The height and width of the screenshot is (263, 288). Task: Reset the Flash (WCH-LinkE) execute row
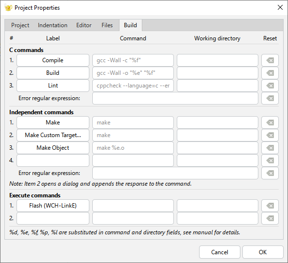[x=270, y=206]
